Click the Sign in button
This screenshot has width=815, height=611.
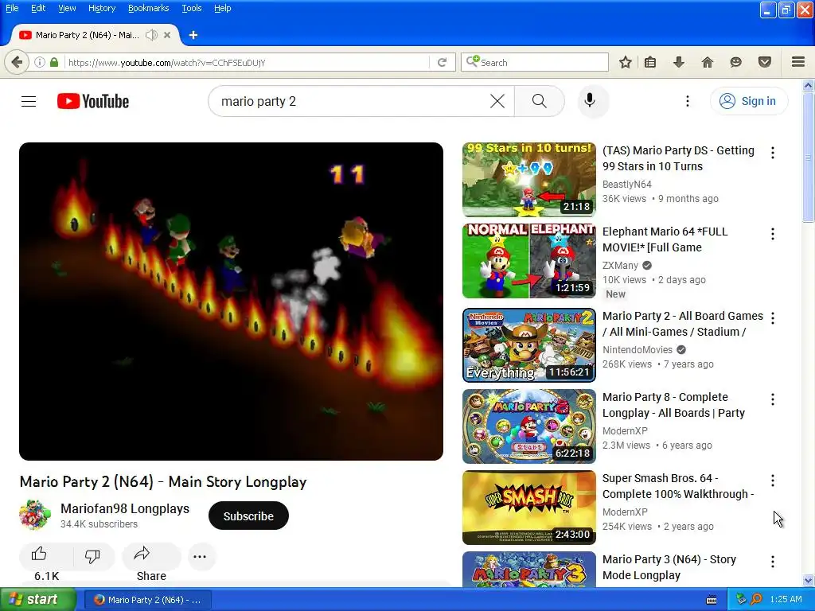[748, 101]
